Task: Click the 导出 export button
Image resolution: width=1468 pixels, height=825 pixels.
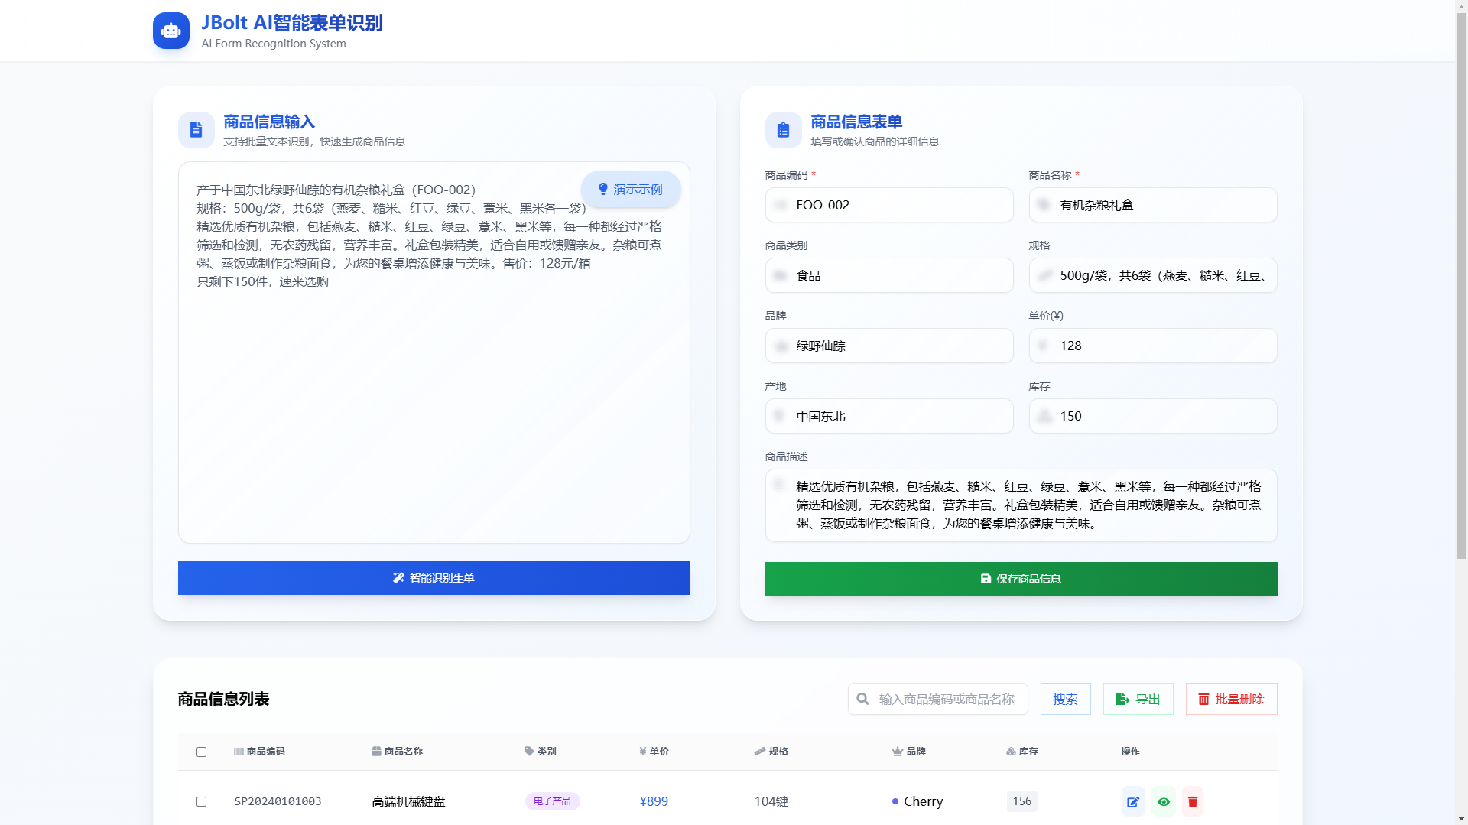Action: point(1138,699)
